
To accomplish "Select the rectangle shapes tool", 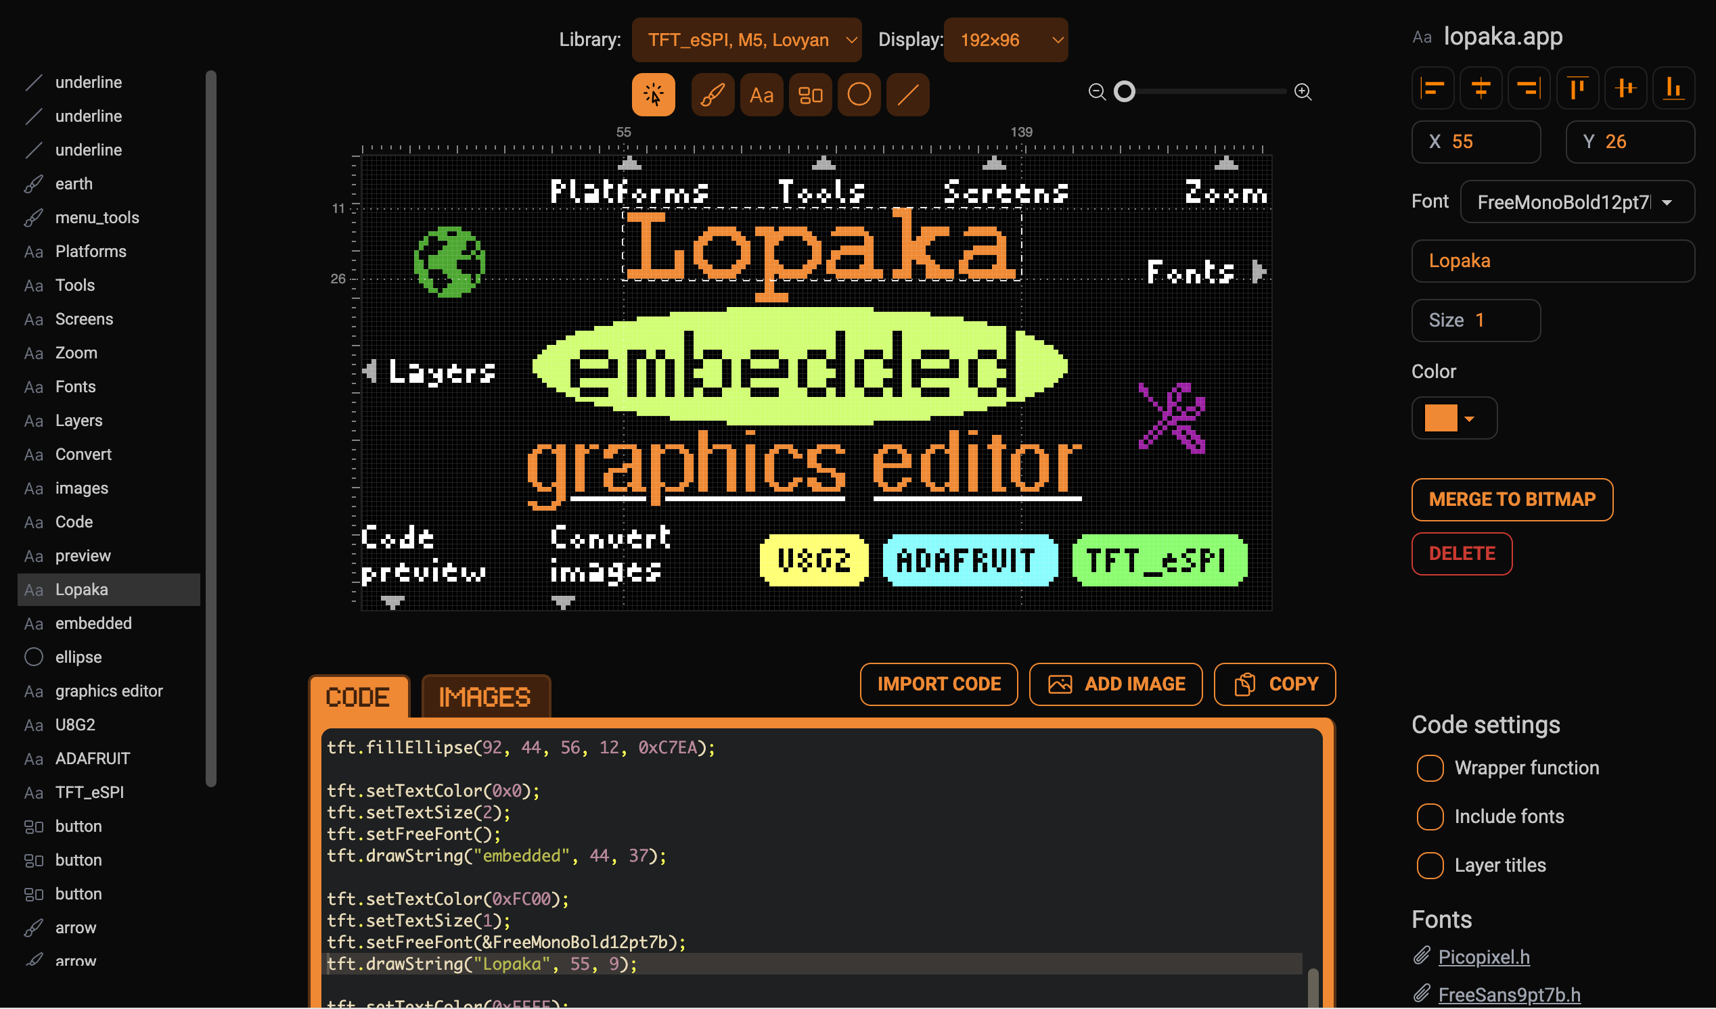I will click(811, 95).
